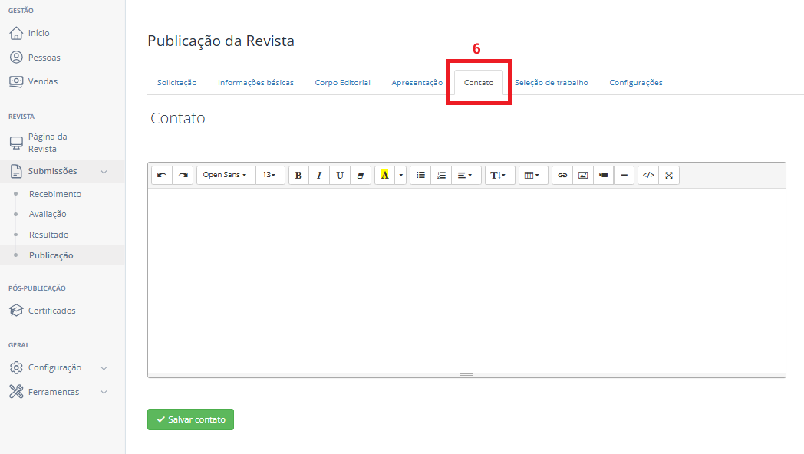Open the insert table dropdown
The height and width of the screenshot is (454, 804).
point(532,176)
